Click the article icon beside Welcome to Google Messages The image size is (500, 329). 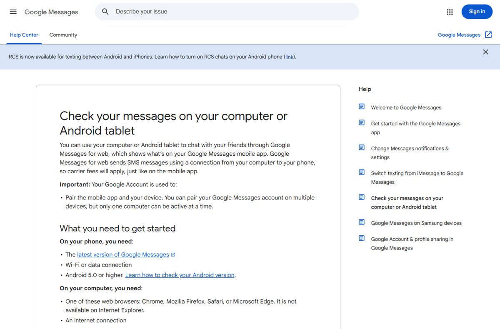point(362,107)
